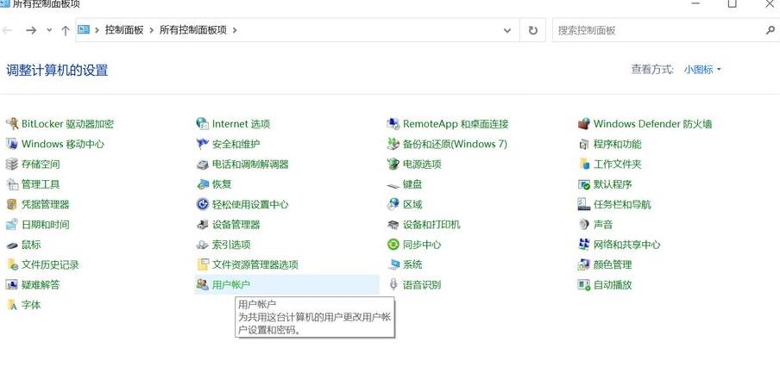This screenshot has width=780, height=379.
Task: Maximize the window
Action: point(733,3)
